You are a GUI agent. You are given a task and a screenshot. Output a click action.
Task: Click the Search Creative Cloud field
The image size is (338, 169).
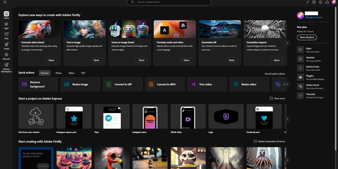169,2
